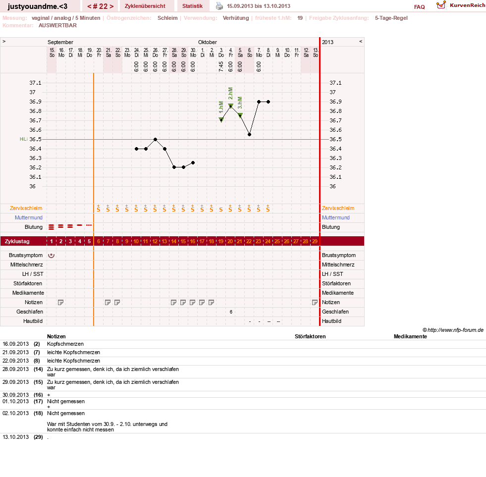Open the note icon on cycle day 29
486x477 pixels.
(315, 303)
